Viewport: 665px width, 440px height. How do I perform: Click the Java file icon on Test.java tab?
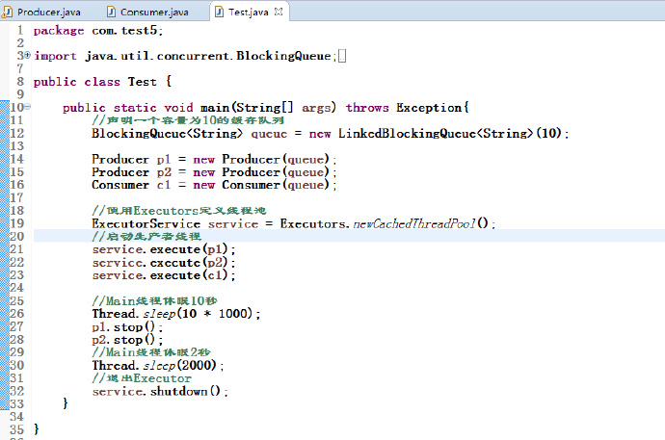(220, 12)
